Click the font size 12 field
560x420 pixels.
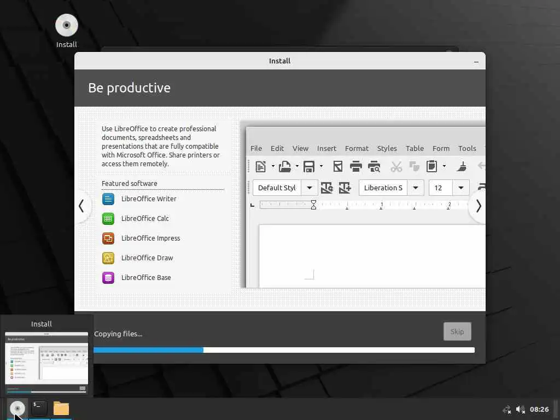pos(441,188)
